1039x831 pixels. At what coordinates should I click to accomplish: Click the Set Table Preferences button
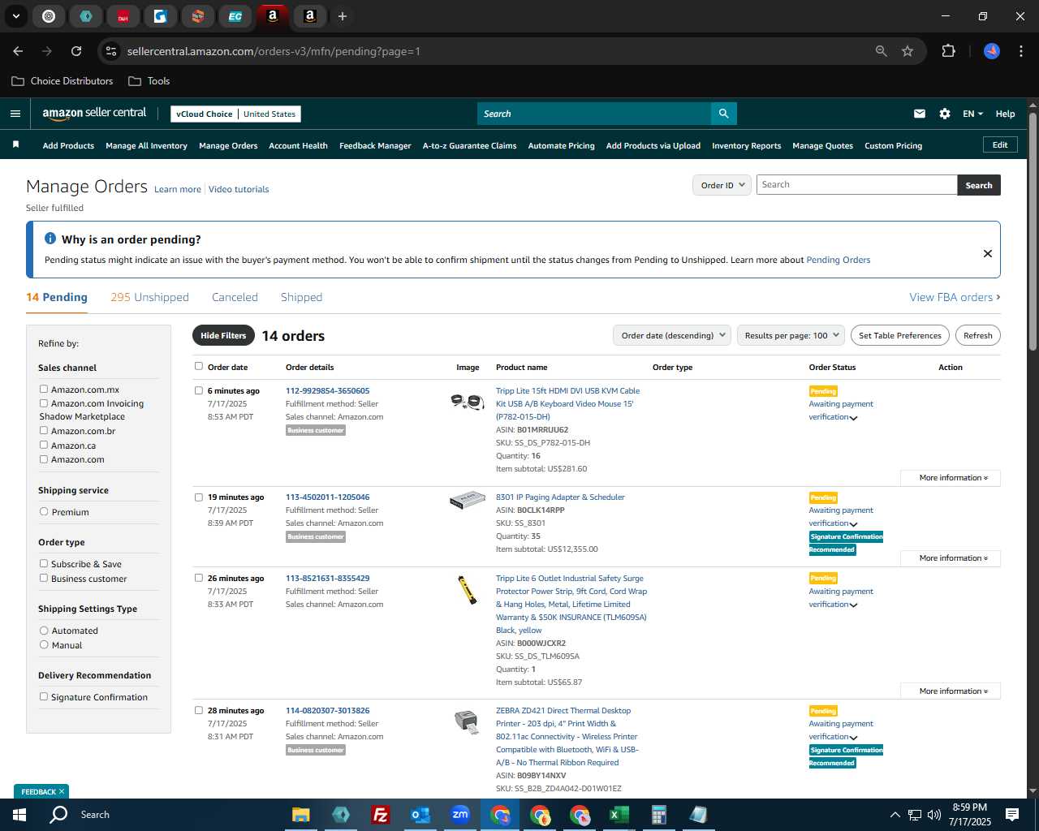point(899,335)
